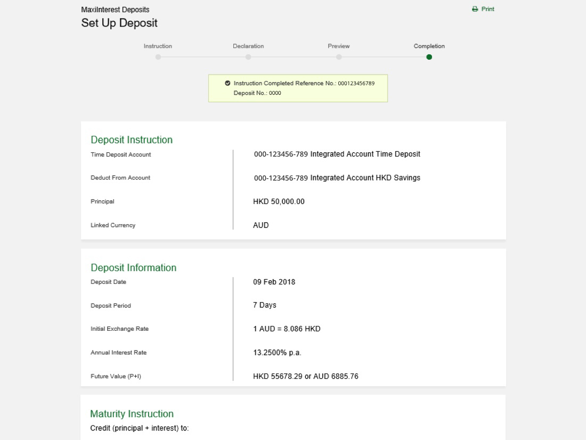Viewport: 586px width, 440px height.
Task: Click the Reference No. 000123456789 text
Action: click(x=304, y=83)
